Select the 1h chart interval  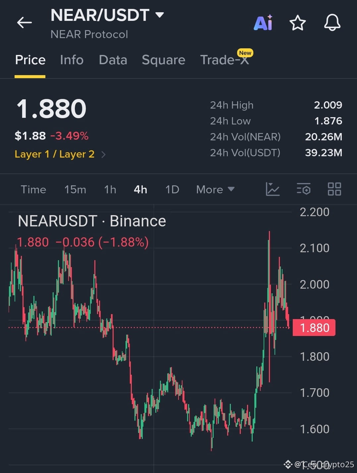[110, 189]
